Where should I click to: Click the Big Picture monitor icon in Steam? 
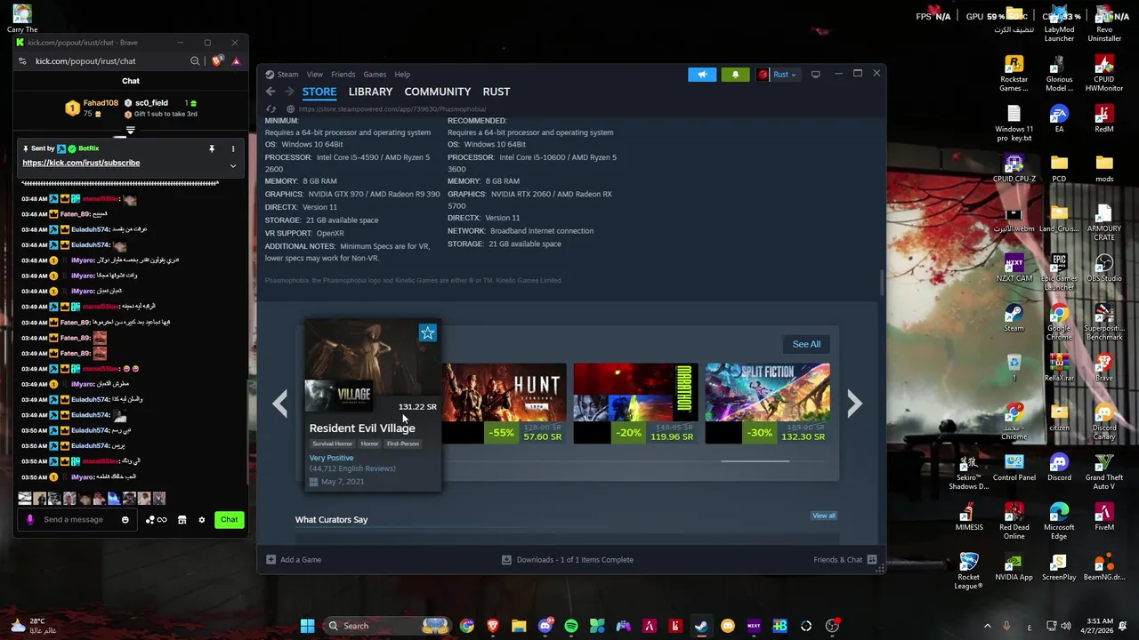coord(815,75)
